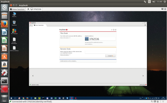Show hidden tray icons on remote taskbar

(x=144, y=98)
